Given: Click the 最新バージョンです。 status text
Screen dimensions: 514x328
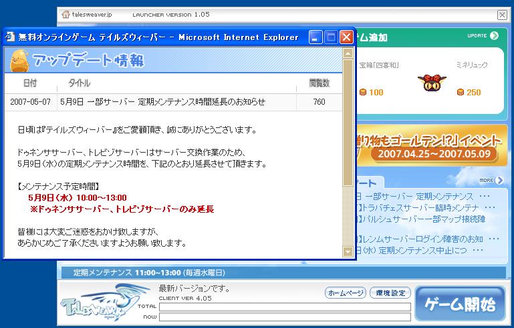Looking at the screenshot, I should (195, 289).
